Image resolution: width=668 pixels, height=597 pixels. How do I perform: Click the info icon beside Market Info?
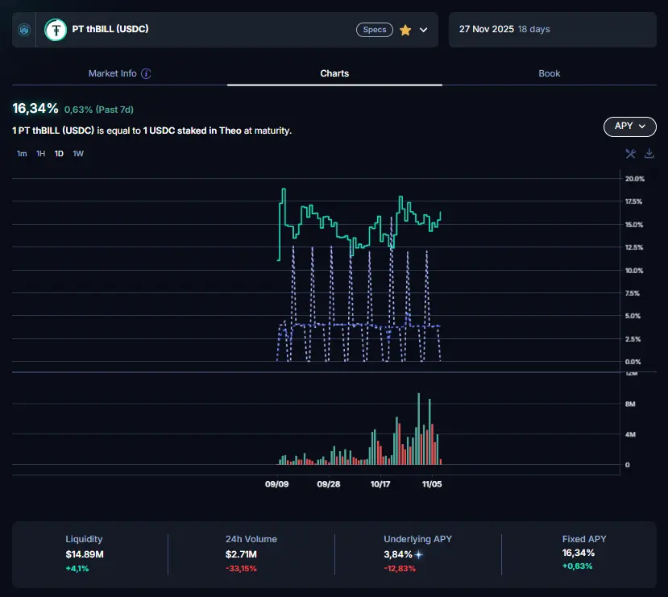click(146, 73)
